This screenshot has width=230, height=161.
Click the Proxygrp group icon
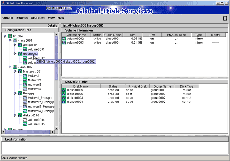click(x=20, y=93)
